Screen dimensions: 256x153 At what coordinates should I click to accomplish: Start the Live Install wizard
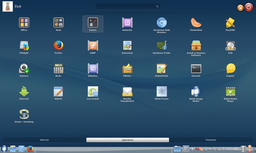tap(93, 93)
